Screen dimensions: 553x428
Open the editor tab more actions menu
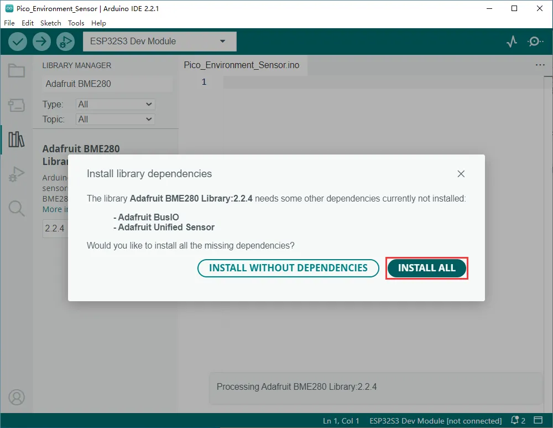coord(540,65)
